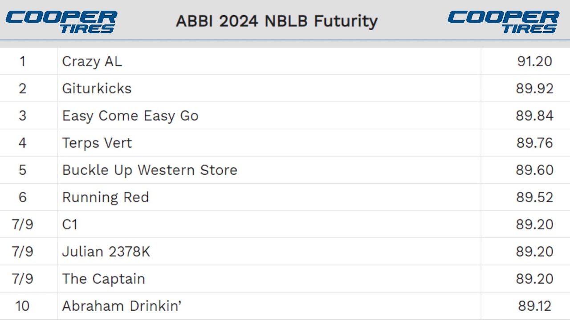
Task: Select the 89.92 score for Giturkicks
Action: [534, 88]
